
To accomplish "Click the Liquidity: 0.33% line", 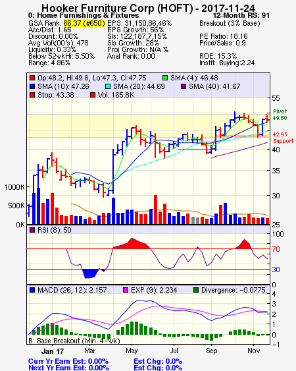I will 52,49.
